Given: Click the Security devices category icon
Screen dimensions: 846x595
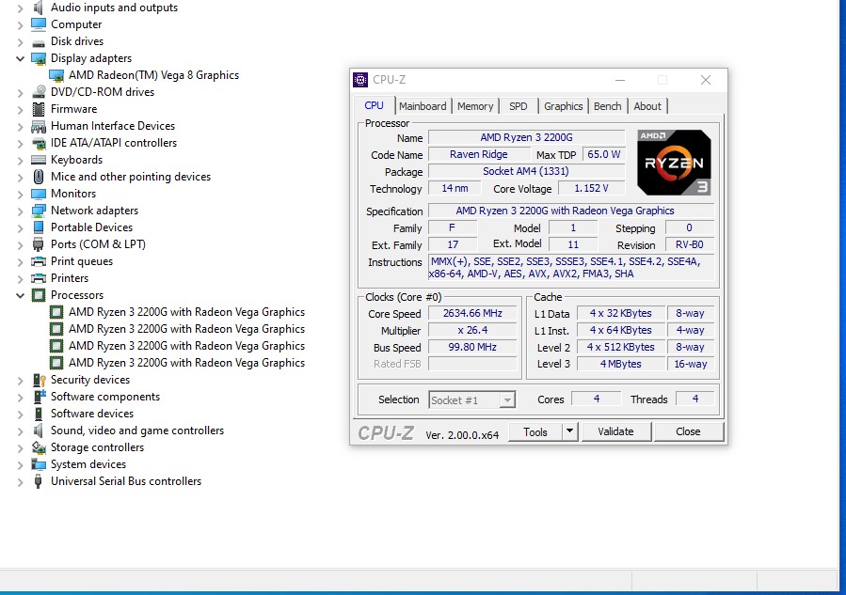Looking at the screenshot, I should point(39,380).
